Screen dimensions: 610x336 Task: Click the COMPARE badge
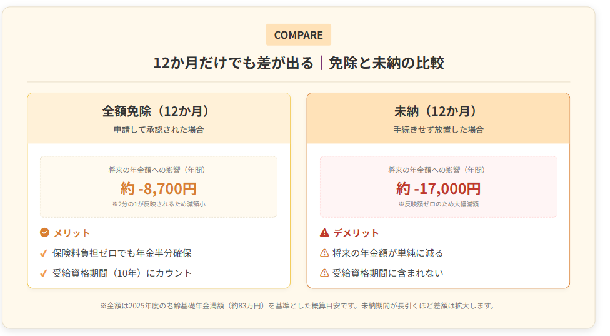click(x=298, y=35)
